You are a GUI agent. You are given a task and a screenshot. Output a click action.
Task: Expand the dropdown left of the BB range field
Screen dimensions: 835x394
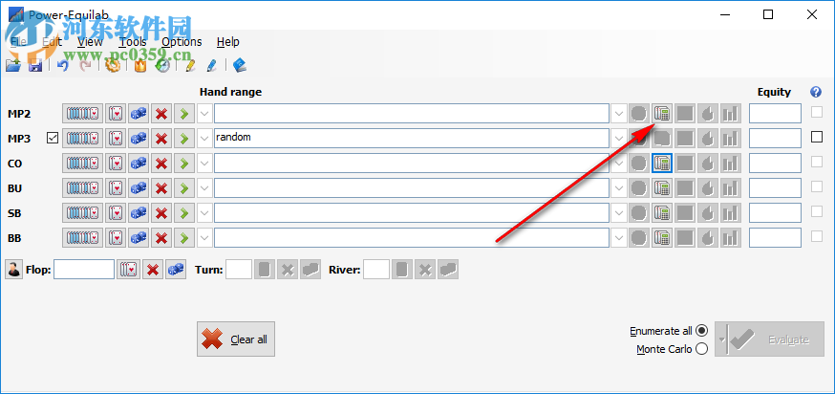tap(204, 238)
